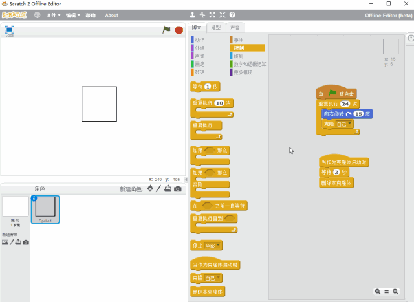
Task: Open the block help question mark icon
Action: click(232, 15)
